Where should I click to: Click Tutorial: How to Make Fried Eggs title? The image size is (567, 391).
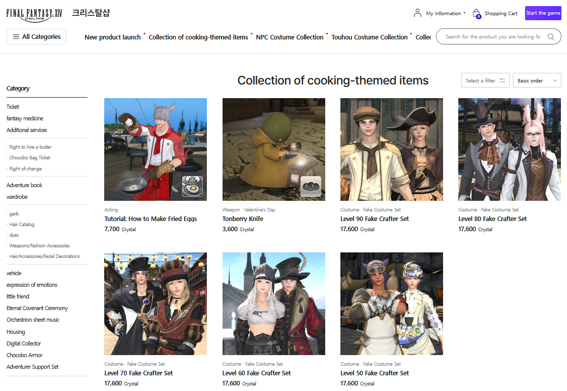pos(150,219)
